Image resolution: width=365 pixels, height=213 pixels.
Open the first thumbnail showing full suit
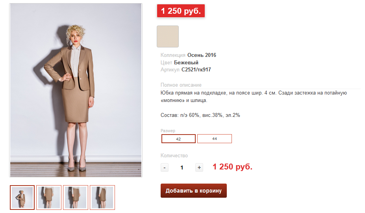point(22,197)
